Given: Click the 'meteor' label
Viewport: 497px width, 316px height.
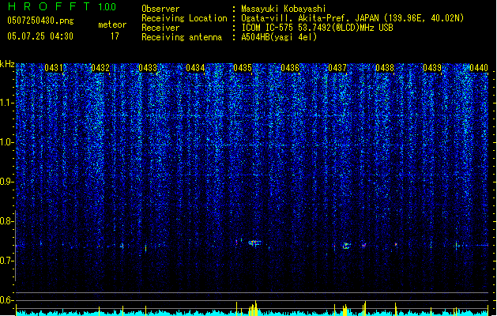Looking at the screenshot, I should click(112, 24).
